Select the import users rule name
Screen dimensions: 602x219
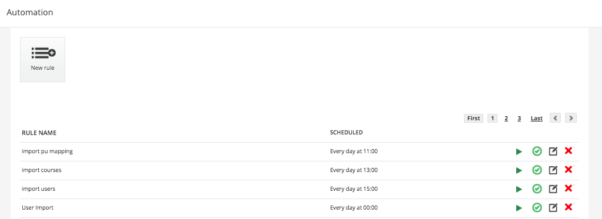pyautogui.click(x=41, y=188)
